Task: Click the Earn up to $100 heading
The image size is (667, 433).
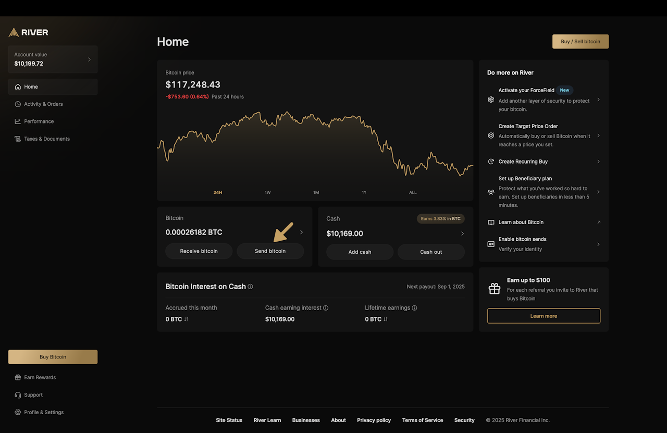Action: point(528,280)
